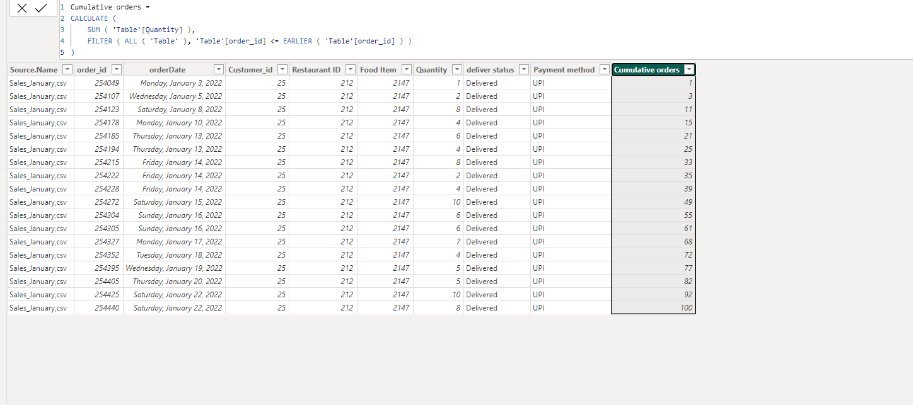Click the date cell Saturday, January 15, 2022
This screenshot has height=405, width=913.
174,202
